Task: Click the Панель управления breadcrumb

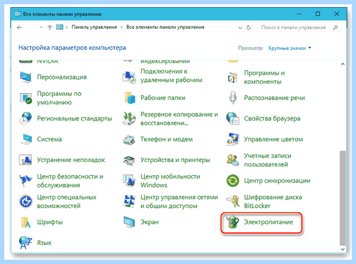Action: (x=94, y=27)
